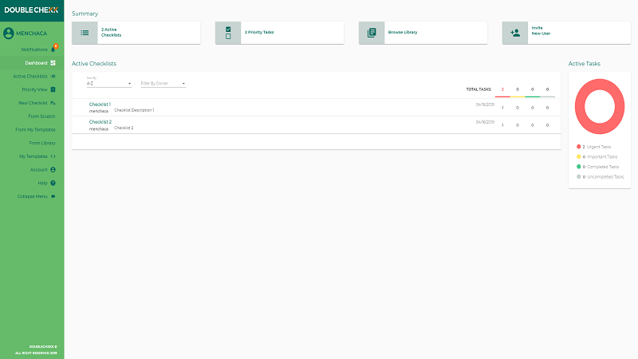Click the Dashboard grid icon
The image size is (638, 359).
[x=53, y=62]
